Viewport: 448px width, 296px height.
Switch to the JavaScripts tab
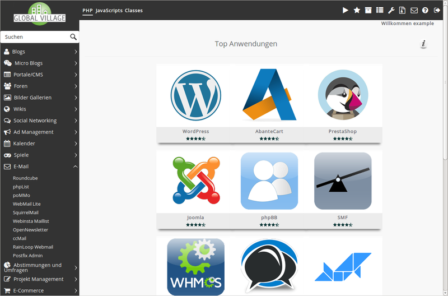[109, 11]
